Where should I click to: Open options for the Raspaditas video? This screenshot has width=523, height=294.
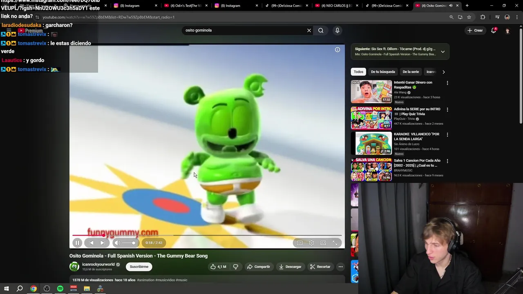tap(447, 83)
